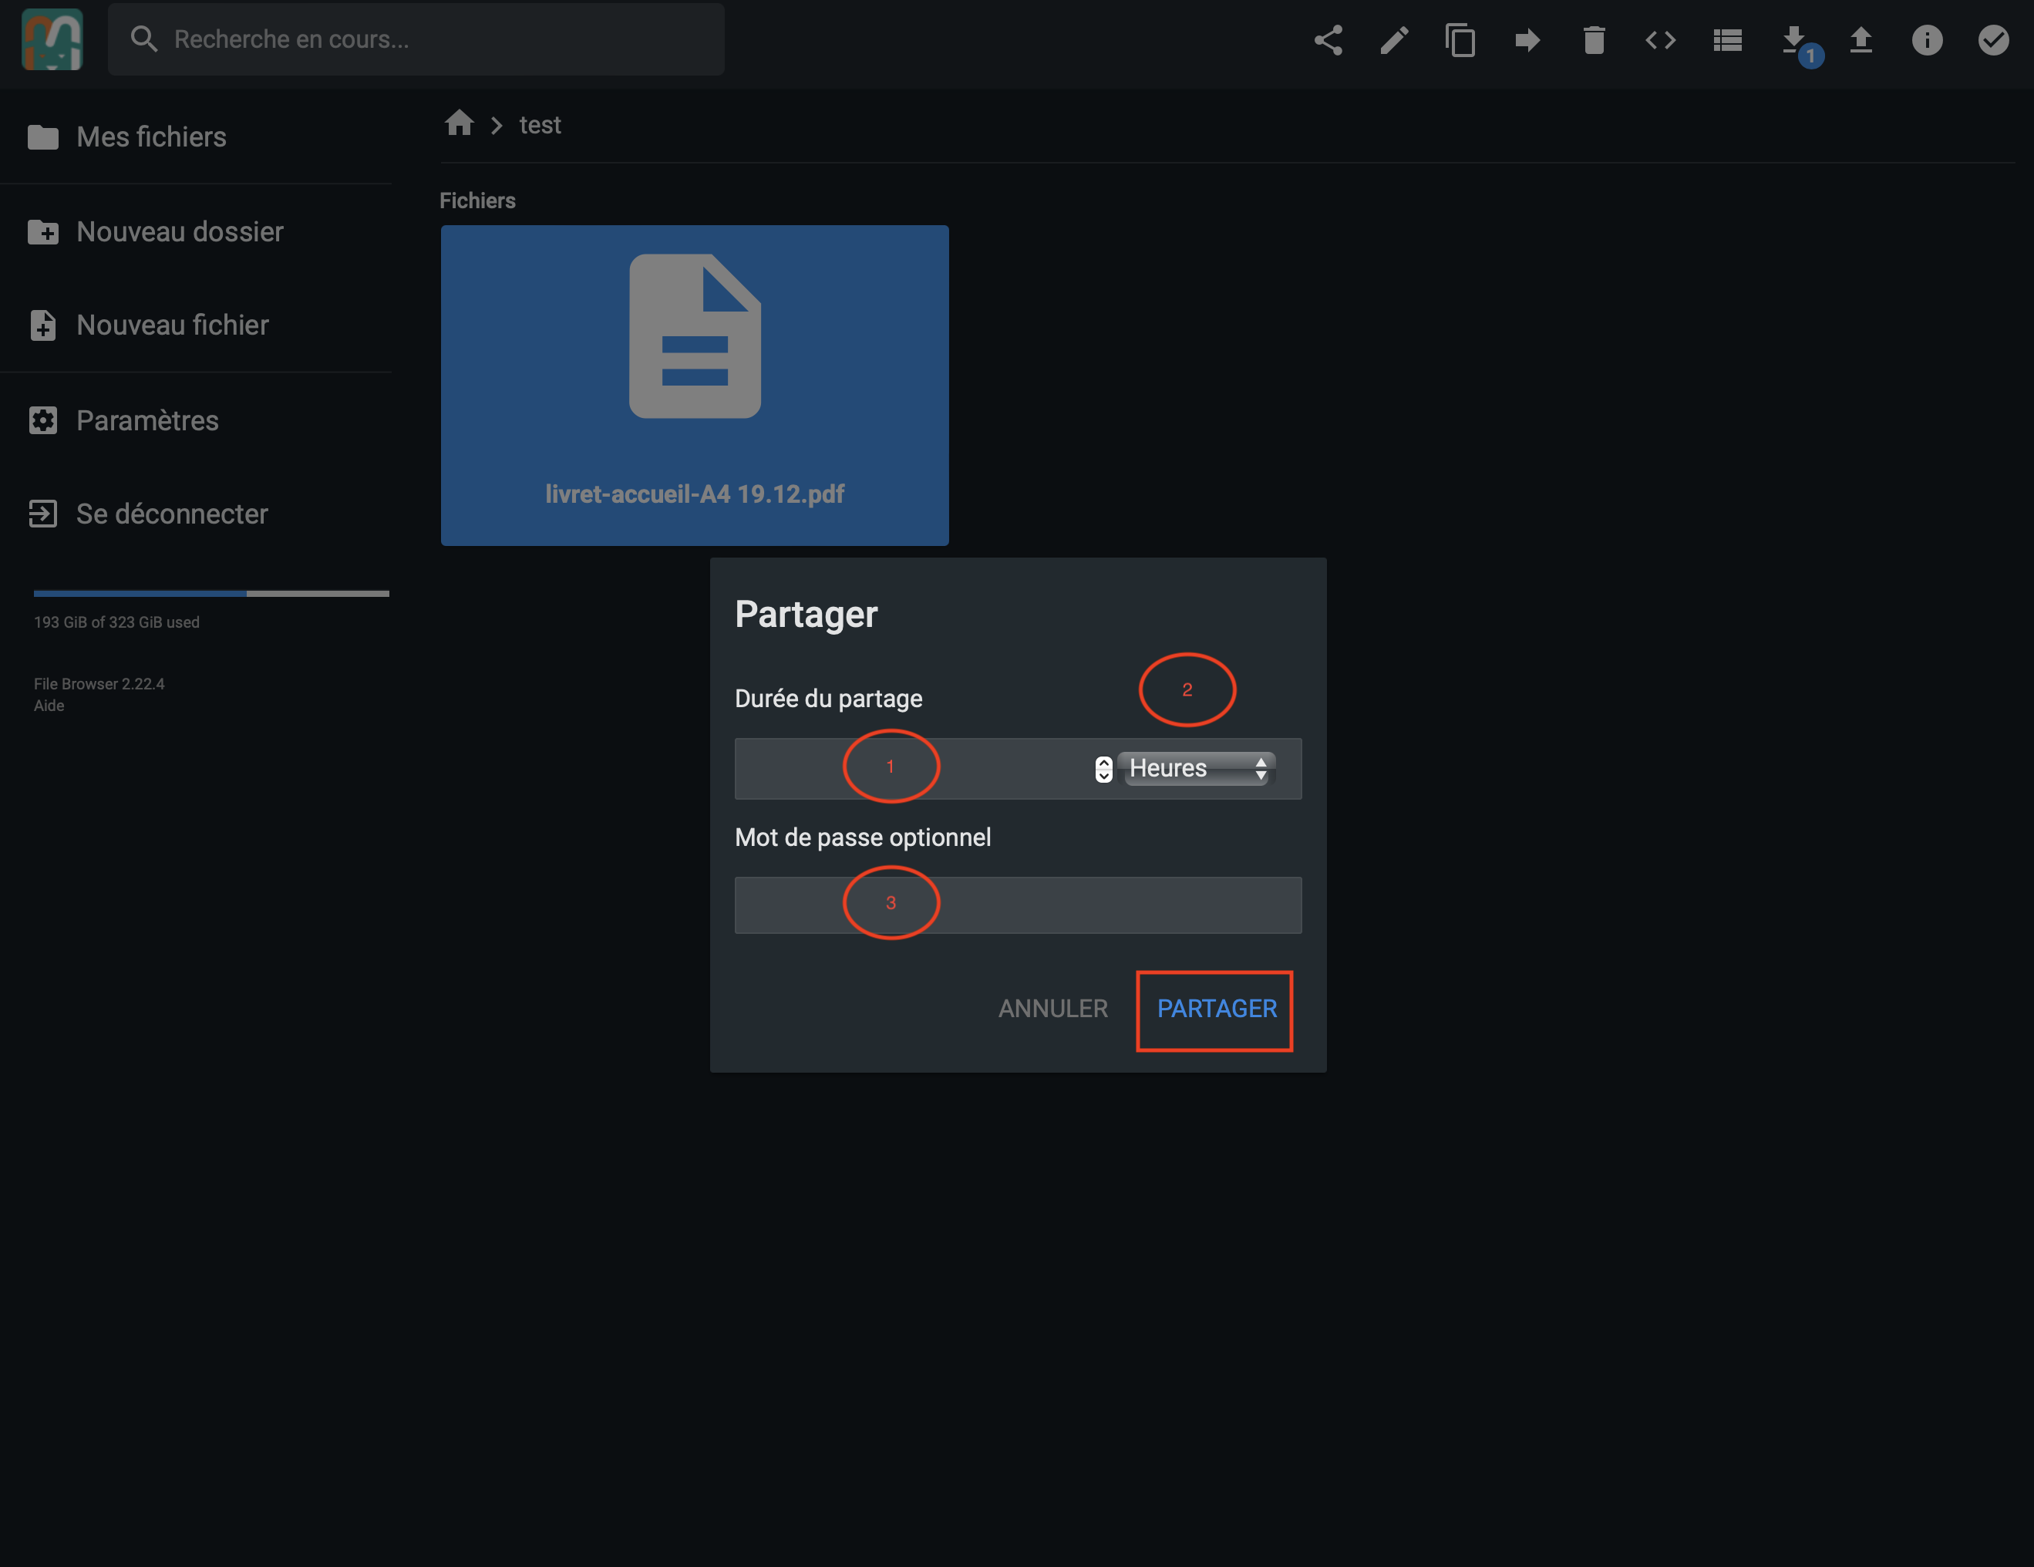
Task: Toggle the select-multiple checkmark icon
Action: (1993, 40)
